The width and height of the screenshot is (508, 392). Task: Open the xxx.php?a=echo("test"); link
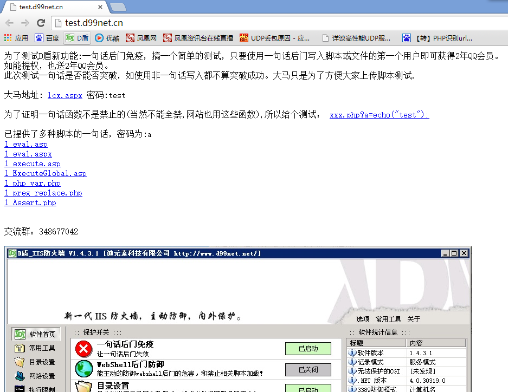(380, 115)
